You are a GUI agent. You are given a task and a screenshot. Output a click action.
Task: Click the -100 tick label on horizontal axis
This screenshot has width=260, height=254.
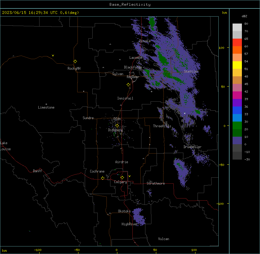38,250
